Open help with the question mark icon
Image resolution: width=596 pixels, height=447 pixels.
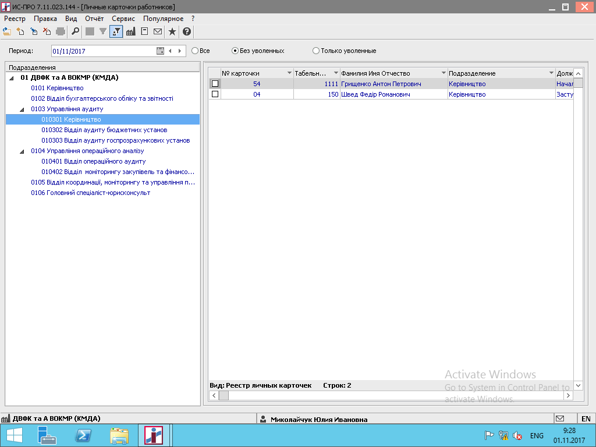coord(187,31)
